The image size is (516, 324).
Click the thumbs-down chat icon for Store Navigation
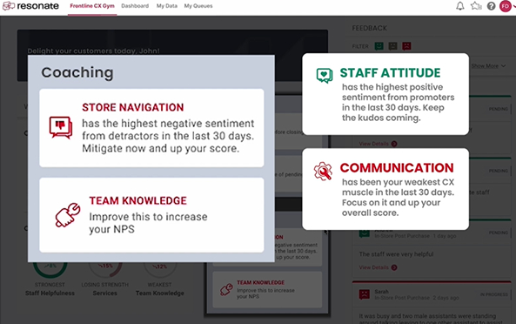click(x=61, y=127)
